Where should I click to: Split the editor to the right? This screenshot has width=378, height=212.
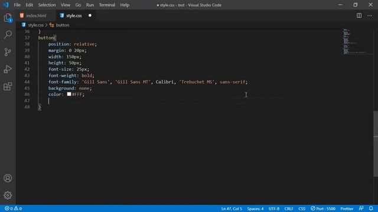tap(359, 16)
